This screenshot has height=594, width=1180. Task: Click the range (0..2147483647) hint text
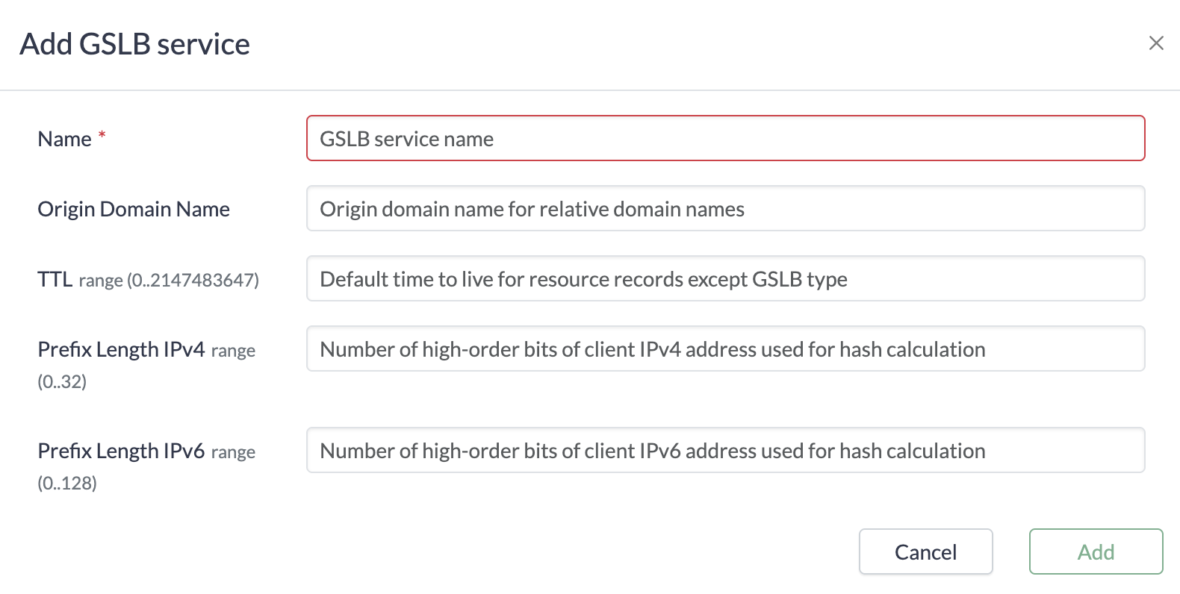coord(168,280)
